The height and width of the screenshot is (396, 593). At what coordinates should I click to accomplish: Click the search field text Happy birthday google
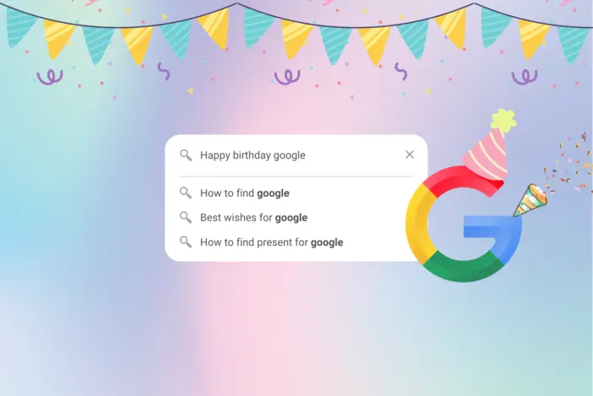[x=252, y=155]
